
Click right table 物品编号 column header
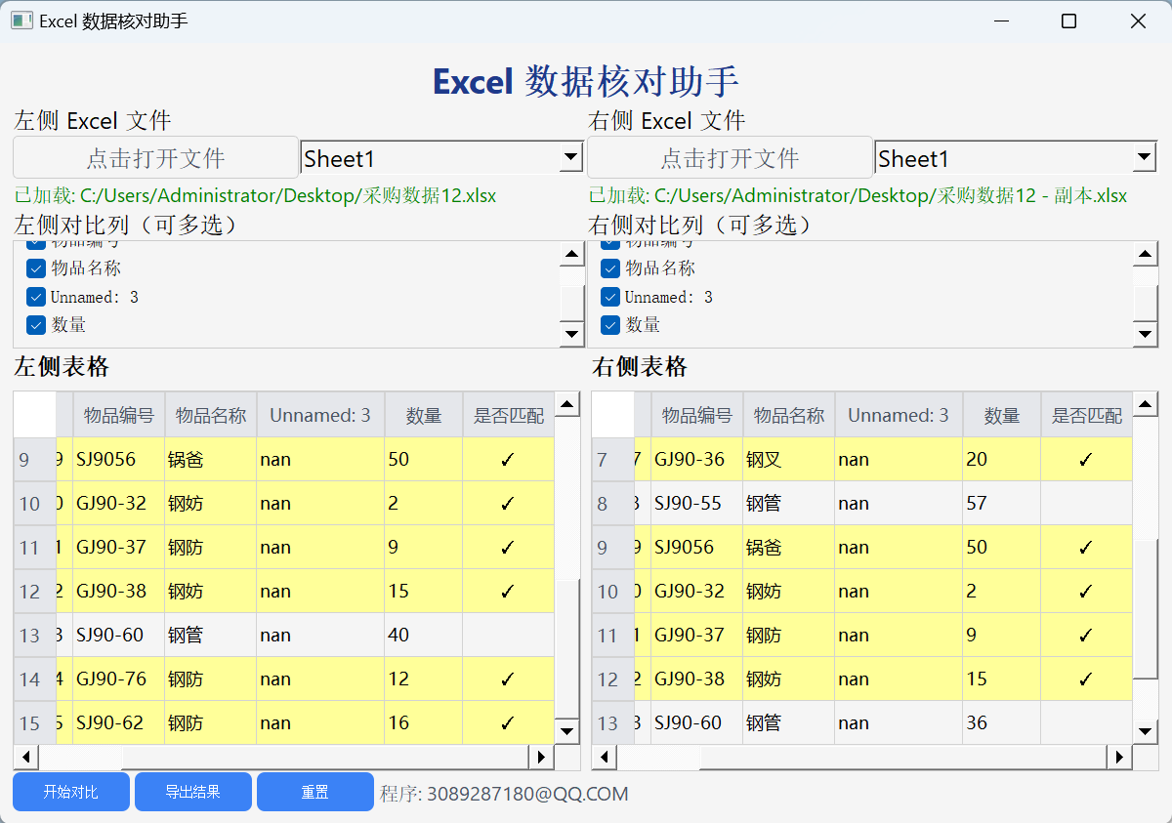pyautogui.click(x=696, y=415)
